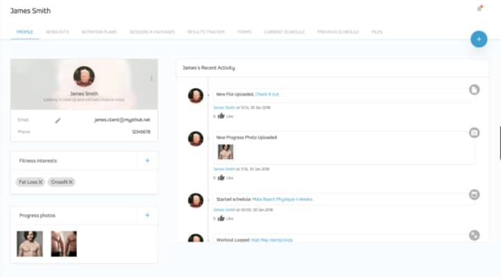Click the james.client email address

(x=122, y=120)
